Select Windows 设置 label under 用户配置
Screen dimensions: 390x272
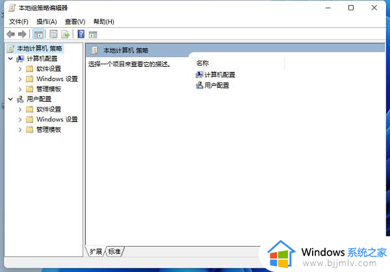[x=57, y=119]
